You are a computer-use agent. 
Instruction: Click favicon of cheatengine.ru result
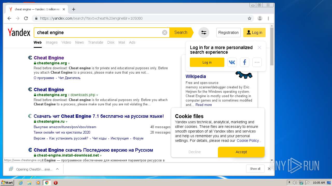pos(30,116)
